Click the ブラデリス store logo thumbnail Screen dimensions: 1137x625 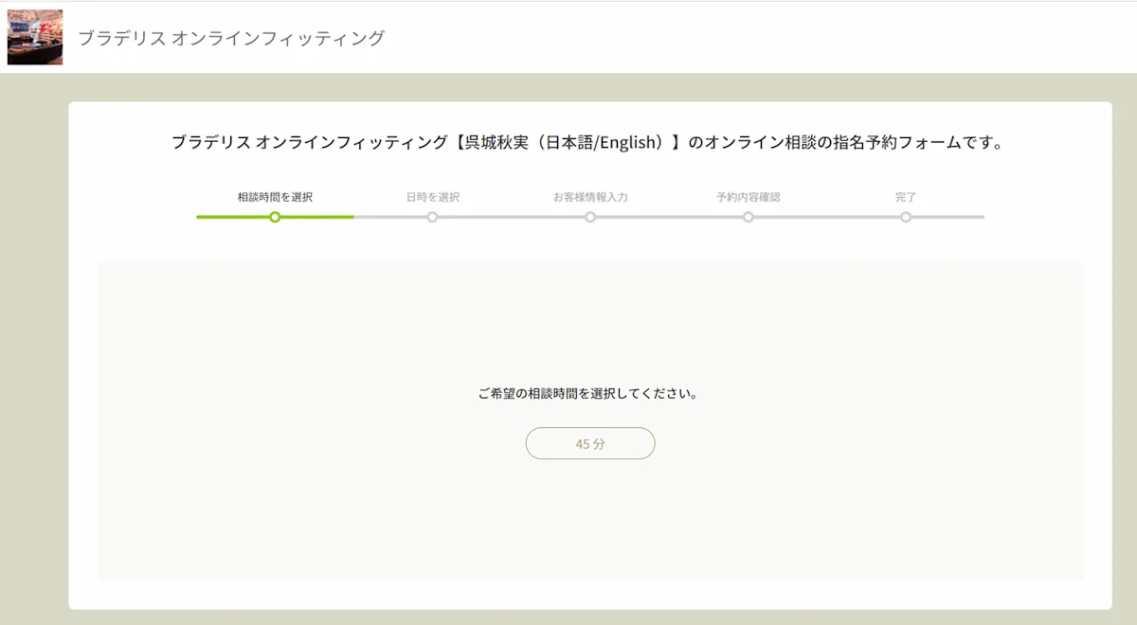click(35, 37)
